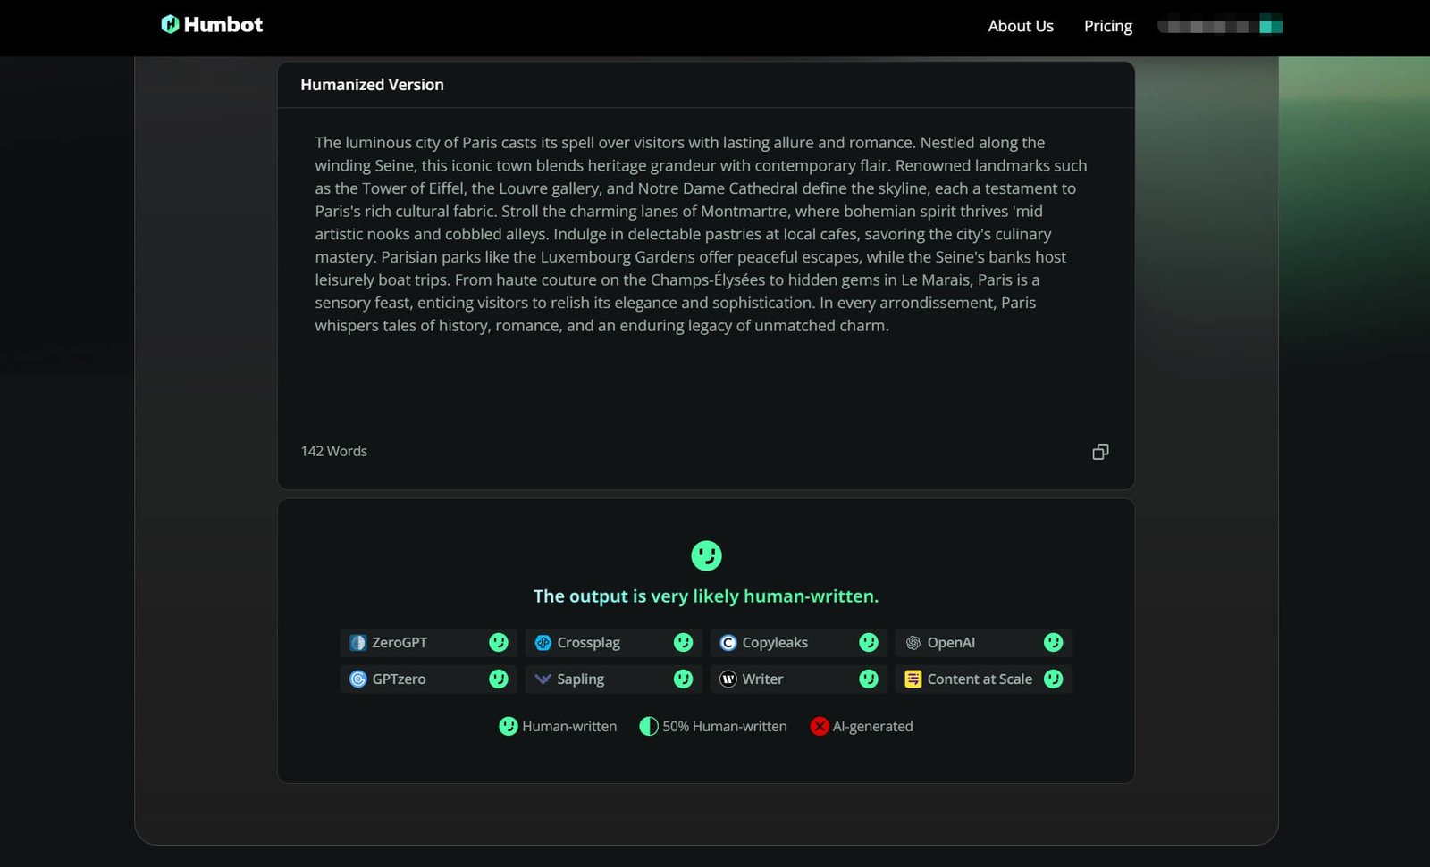This screenshot has height=867, width=1430.
Task: Click the Humbot brand name link
Action: tap(223, 25)
